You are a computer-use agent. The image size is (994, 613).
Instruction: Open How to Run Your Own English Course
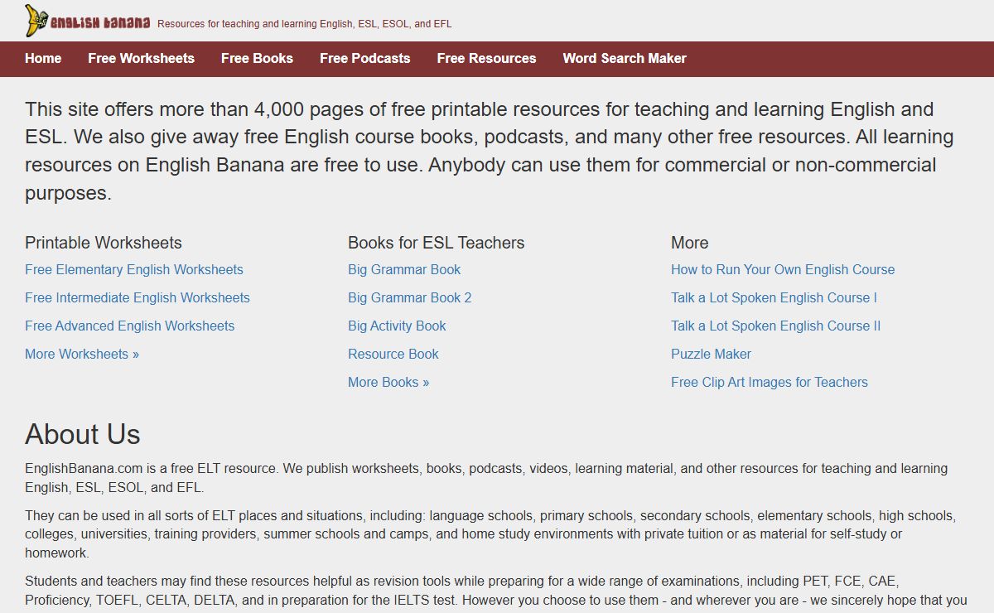pos(783,269)
